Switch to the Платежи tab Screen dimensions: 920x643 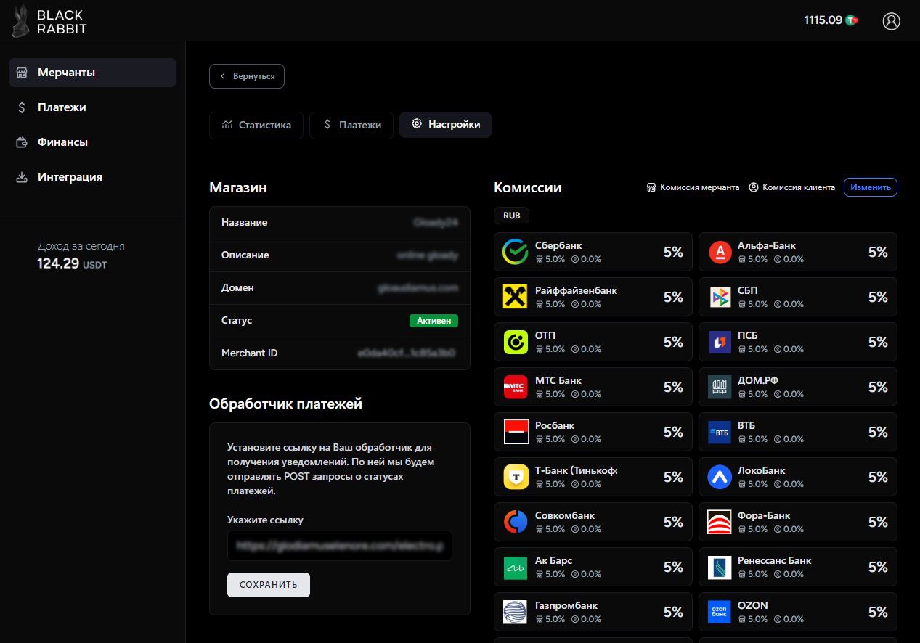tap(351, 125)
